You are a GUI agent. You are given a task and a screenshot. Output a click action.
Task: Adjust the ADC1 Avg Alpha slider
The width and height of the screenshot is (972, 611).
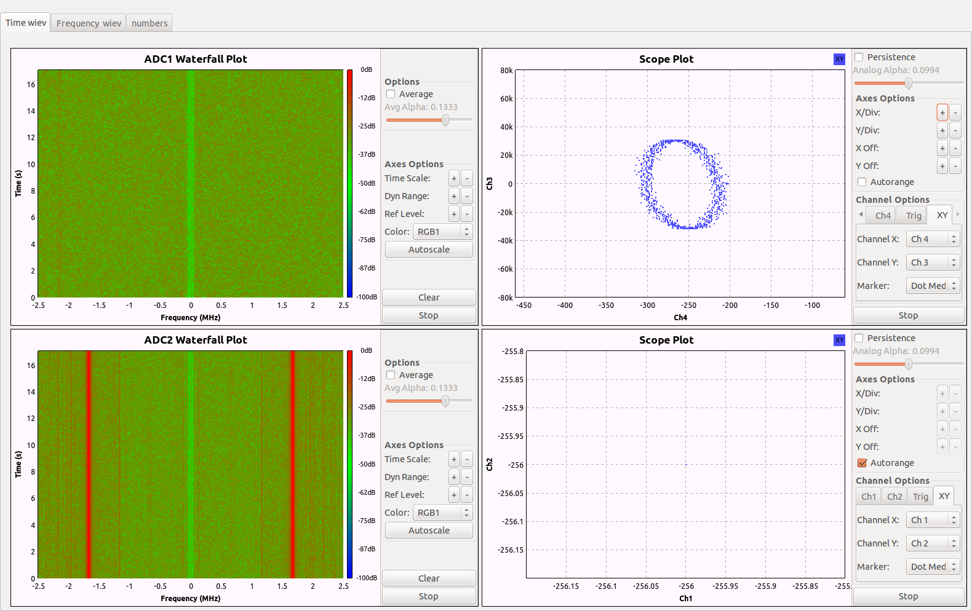tap(445, 120)
